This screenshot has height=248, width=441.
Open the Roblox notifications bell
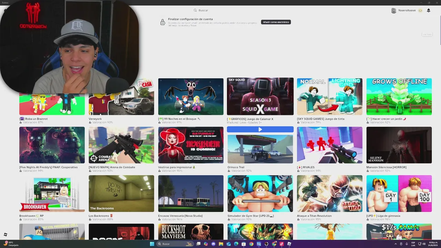point(429,10)
